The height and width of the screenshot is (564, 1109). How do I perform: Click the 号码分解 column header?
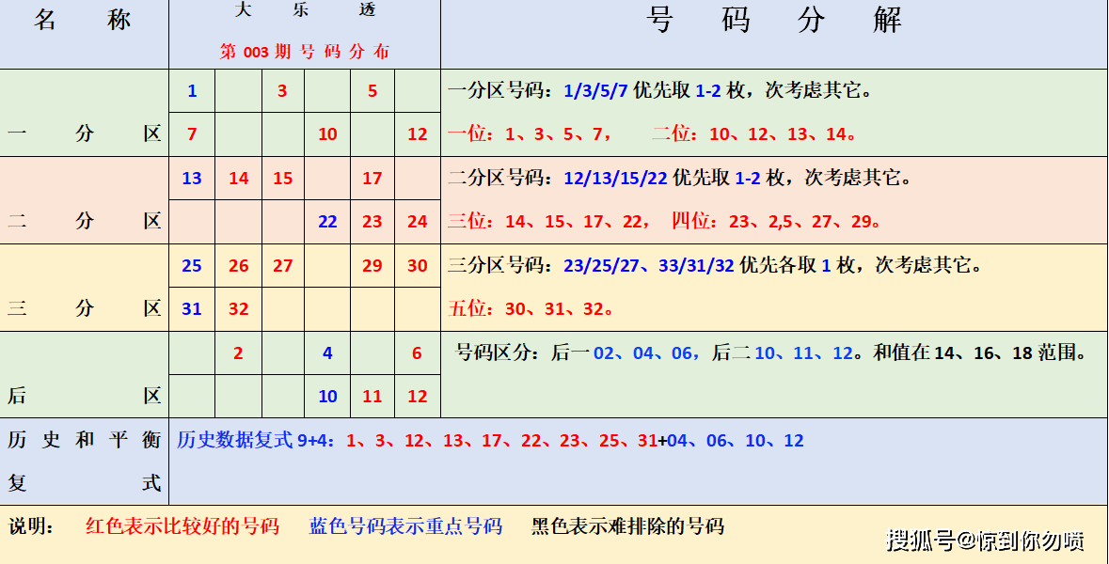click(777, 21)
